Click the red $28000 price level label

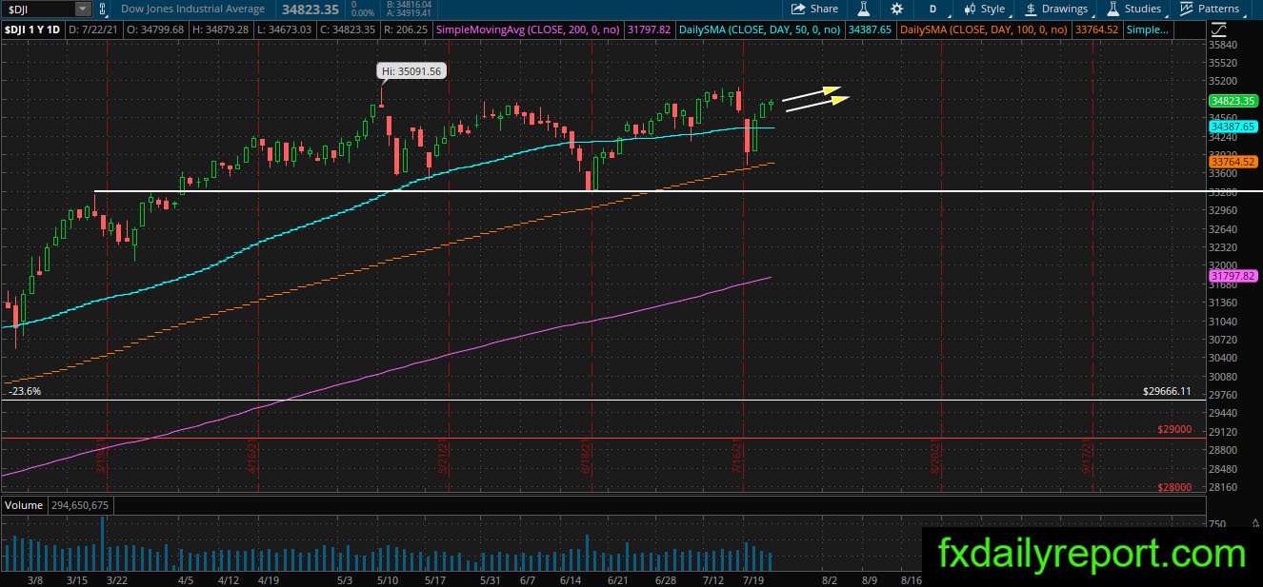[x=1174, y=487]
